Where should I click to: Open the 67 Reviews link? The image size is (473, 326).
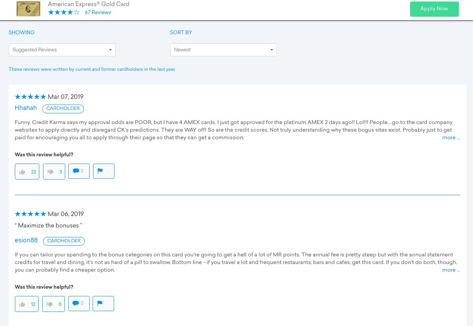[x=98, y=13]
